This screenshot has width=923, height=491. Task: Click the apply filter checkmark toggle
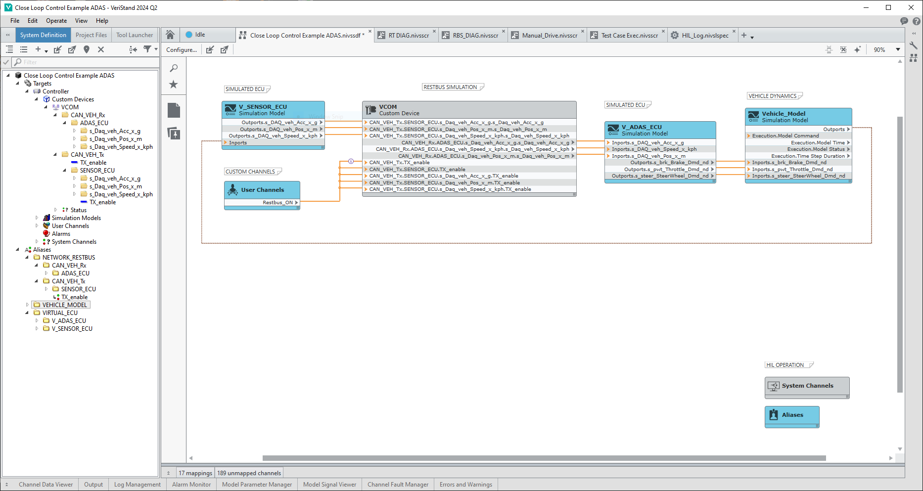pos(6,62)
